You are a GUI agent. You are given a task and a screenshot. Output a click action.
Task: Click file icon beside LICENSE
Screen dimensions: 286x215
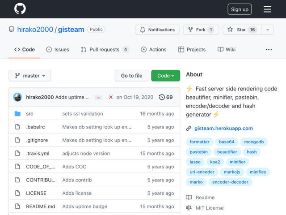coord(17,193)
